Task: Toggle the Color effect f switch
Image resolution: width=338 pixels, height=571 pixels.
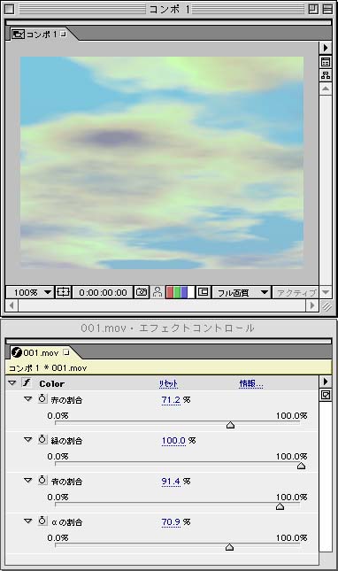Action: pyautogui.click(x=27, y=382)
